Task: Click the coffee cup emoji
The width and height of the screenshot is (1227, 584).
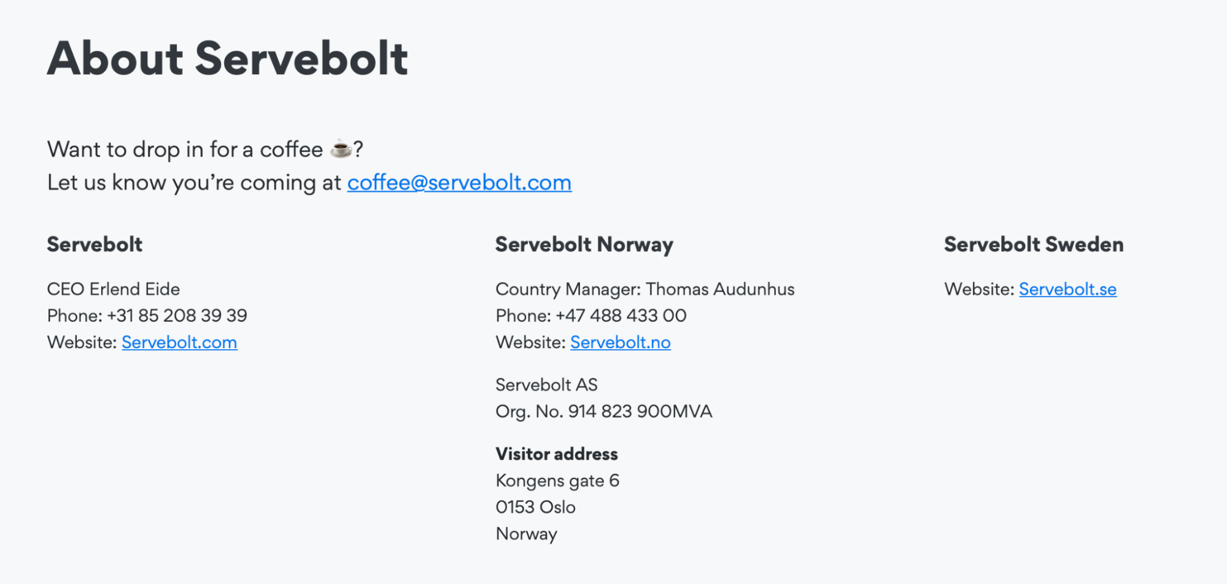Action: (x=341, y=149)
